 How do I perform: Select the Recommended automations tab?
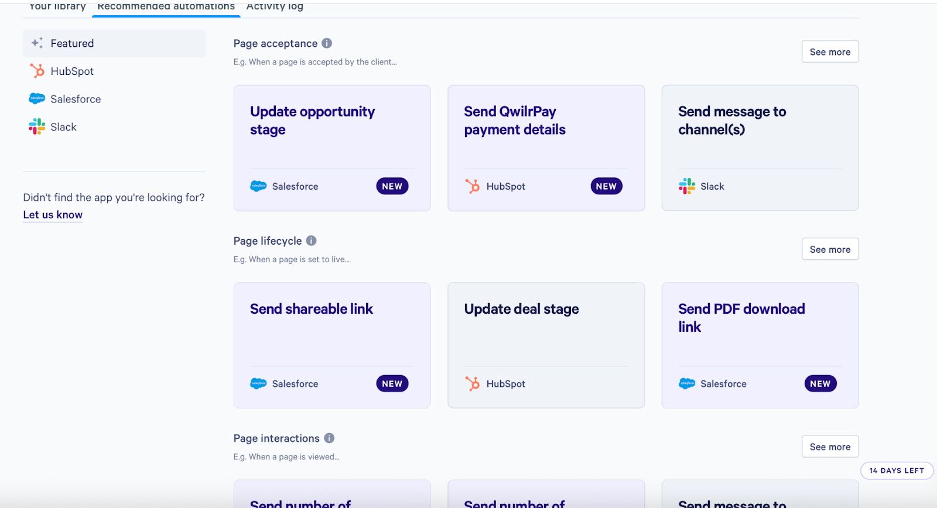pyautogui.click(x=166, y=6)
